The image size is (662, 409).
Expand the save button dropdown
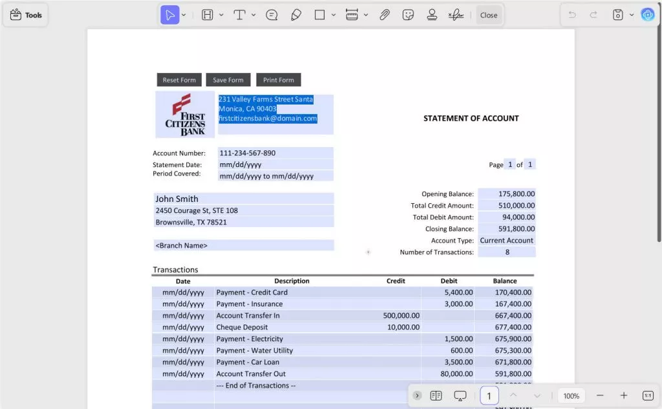pyautogui.click(x=631, y=14)
